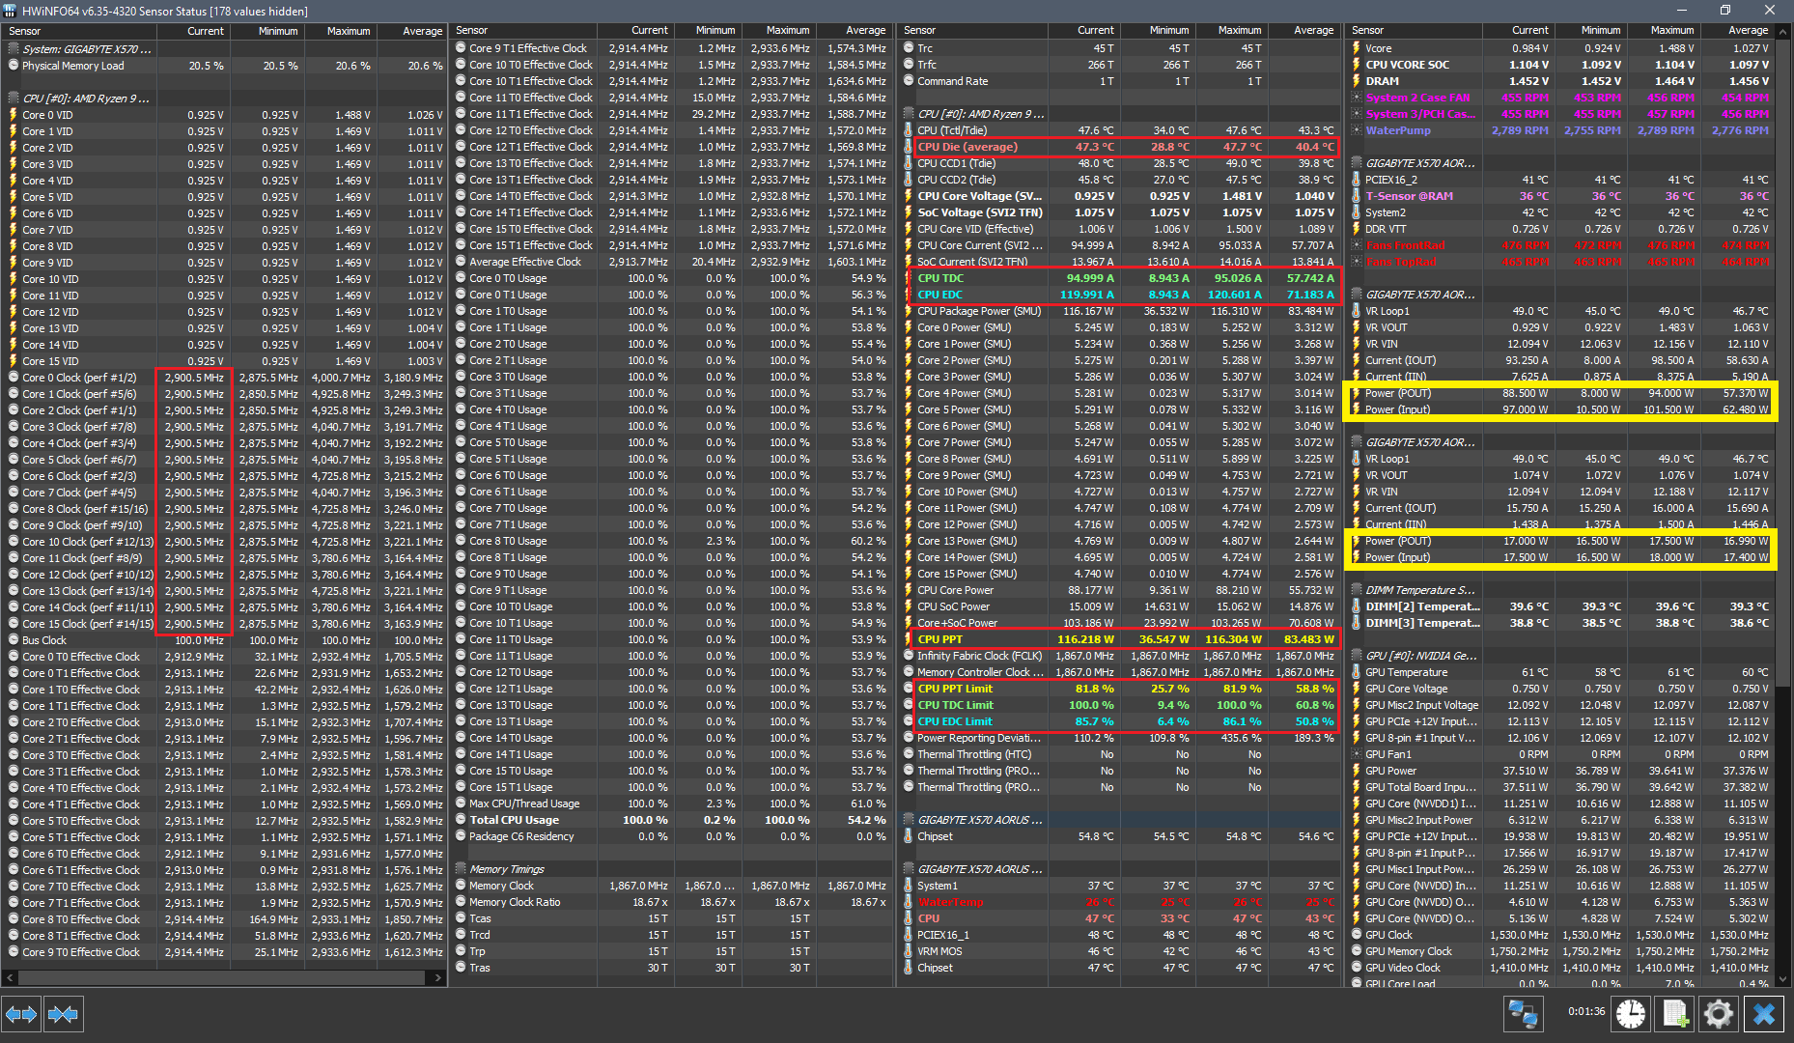Click the icon beside Package C6 Residency
This screenshot has width=1794, height=1043.
(461, 836)
